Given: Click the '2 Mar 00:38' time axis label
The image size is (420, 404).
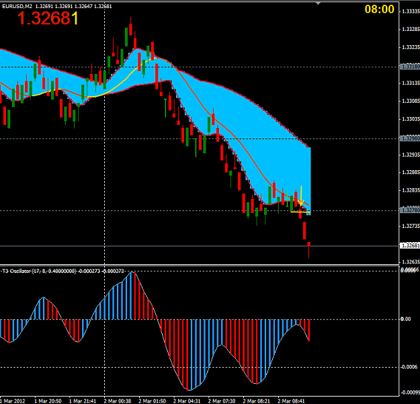Looking at the screenshot, I should click(x=118, y=401).
